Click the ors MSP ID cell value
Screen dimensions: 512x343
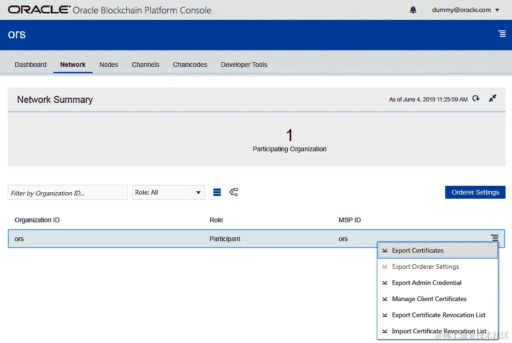point(343,239)
